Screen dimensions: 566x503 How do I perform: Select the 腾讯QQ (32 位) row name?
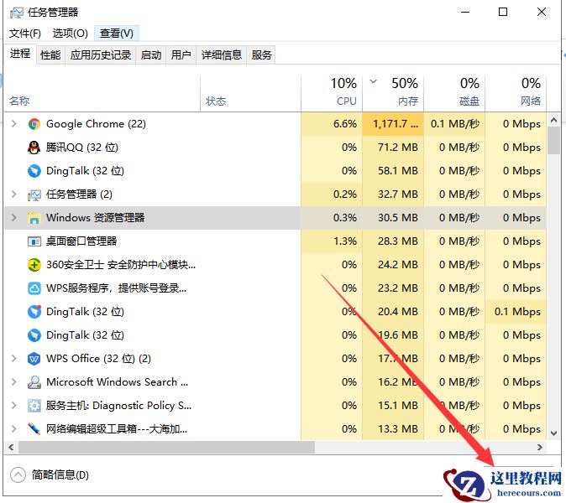[82, 148]
